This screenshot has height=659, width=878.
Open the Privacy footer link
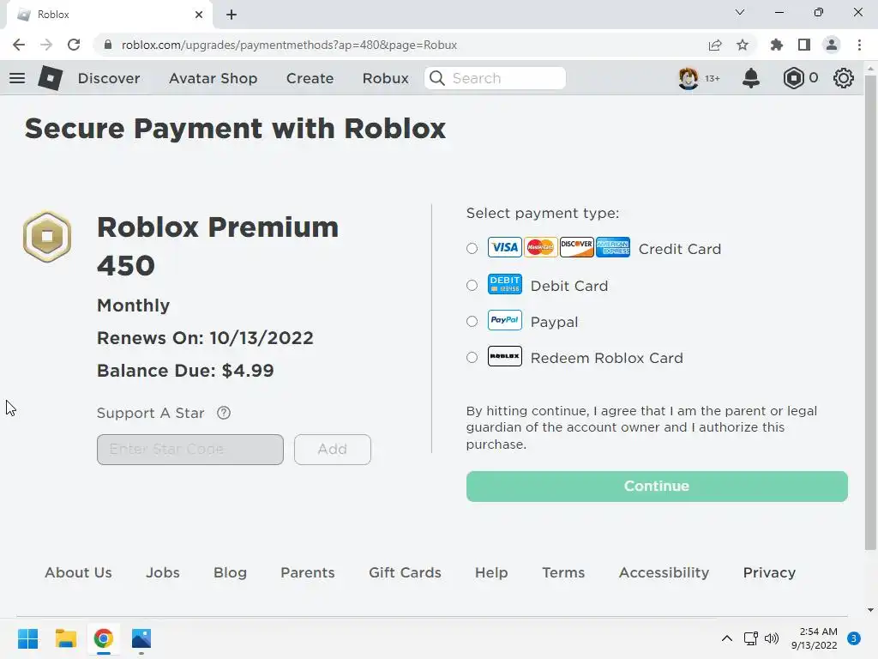point(769,572)
